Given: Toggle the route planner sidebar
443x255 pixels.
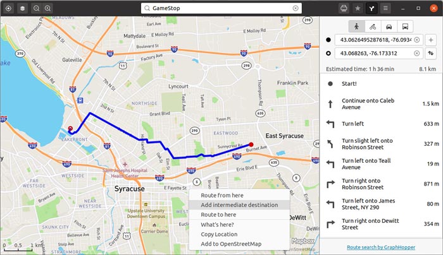Looking at the screenshot, I should (x=371, y=8).
